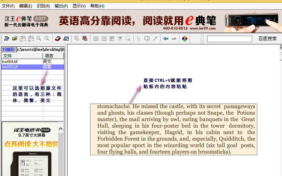Click the greyed save TXT icon
The height and width of the screenshot is (176, 282).
pyautogui.click(x=31, y=39)
